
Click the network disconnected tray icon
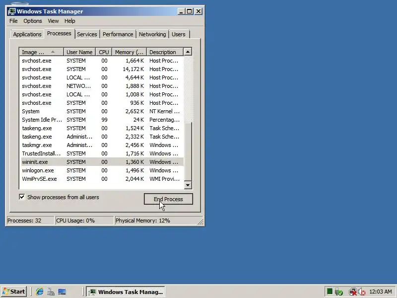click(352, 292)
